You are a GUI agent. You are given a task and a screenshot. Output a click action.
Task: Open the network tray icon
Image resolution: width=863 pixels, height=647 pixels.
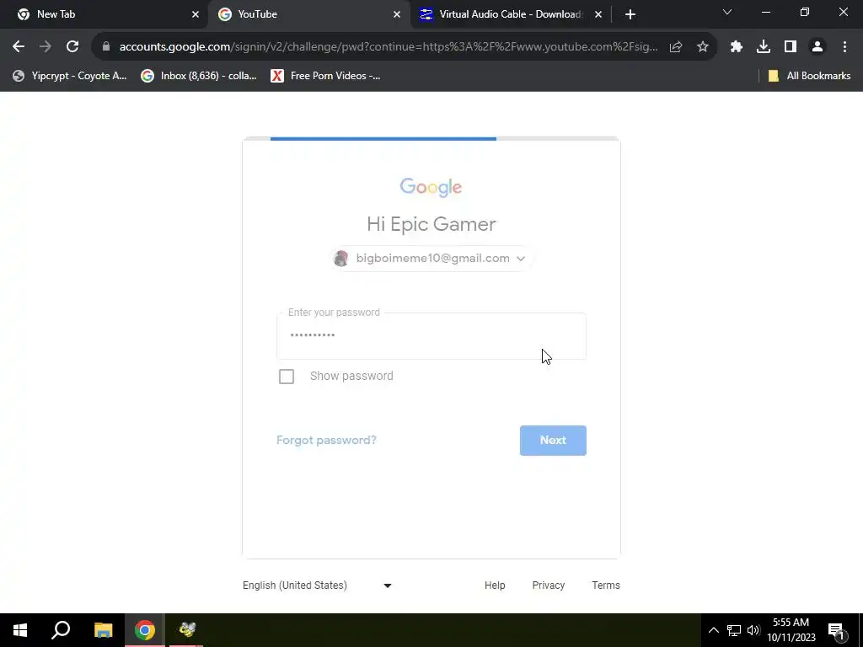click(734, 630)
